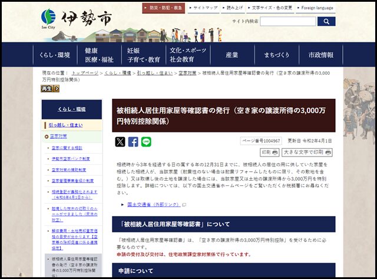Open 文字サイズ・色の変更 settings

pyautogui.click(x=270, y=8)
